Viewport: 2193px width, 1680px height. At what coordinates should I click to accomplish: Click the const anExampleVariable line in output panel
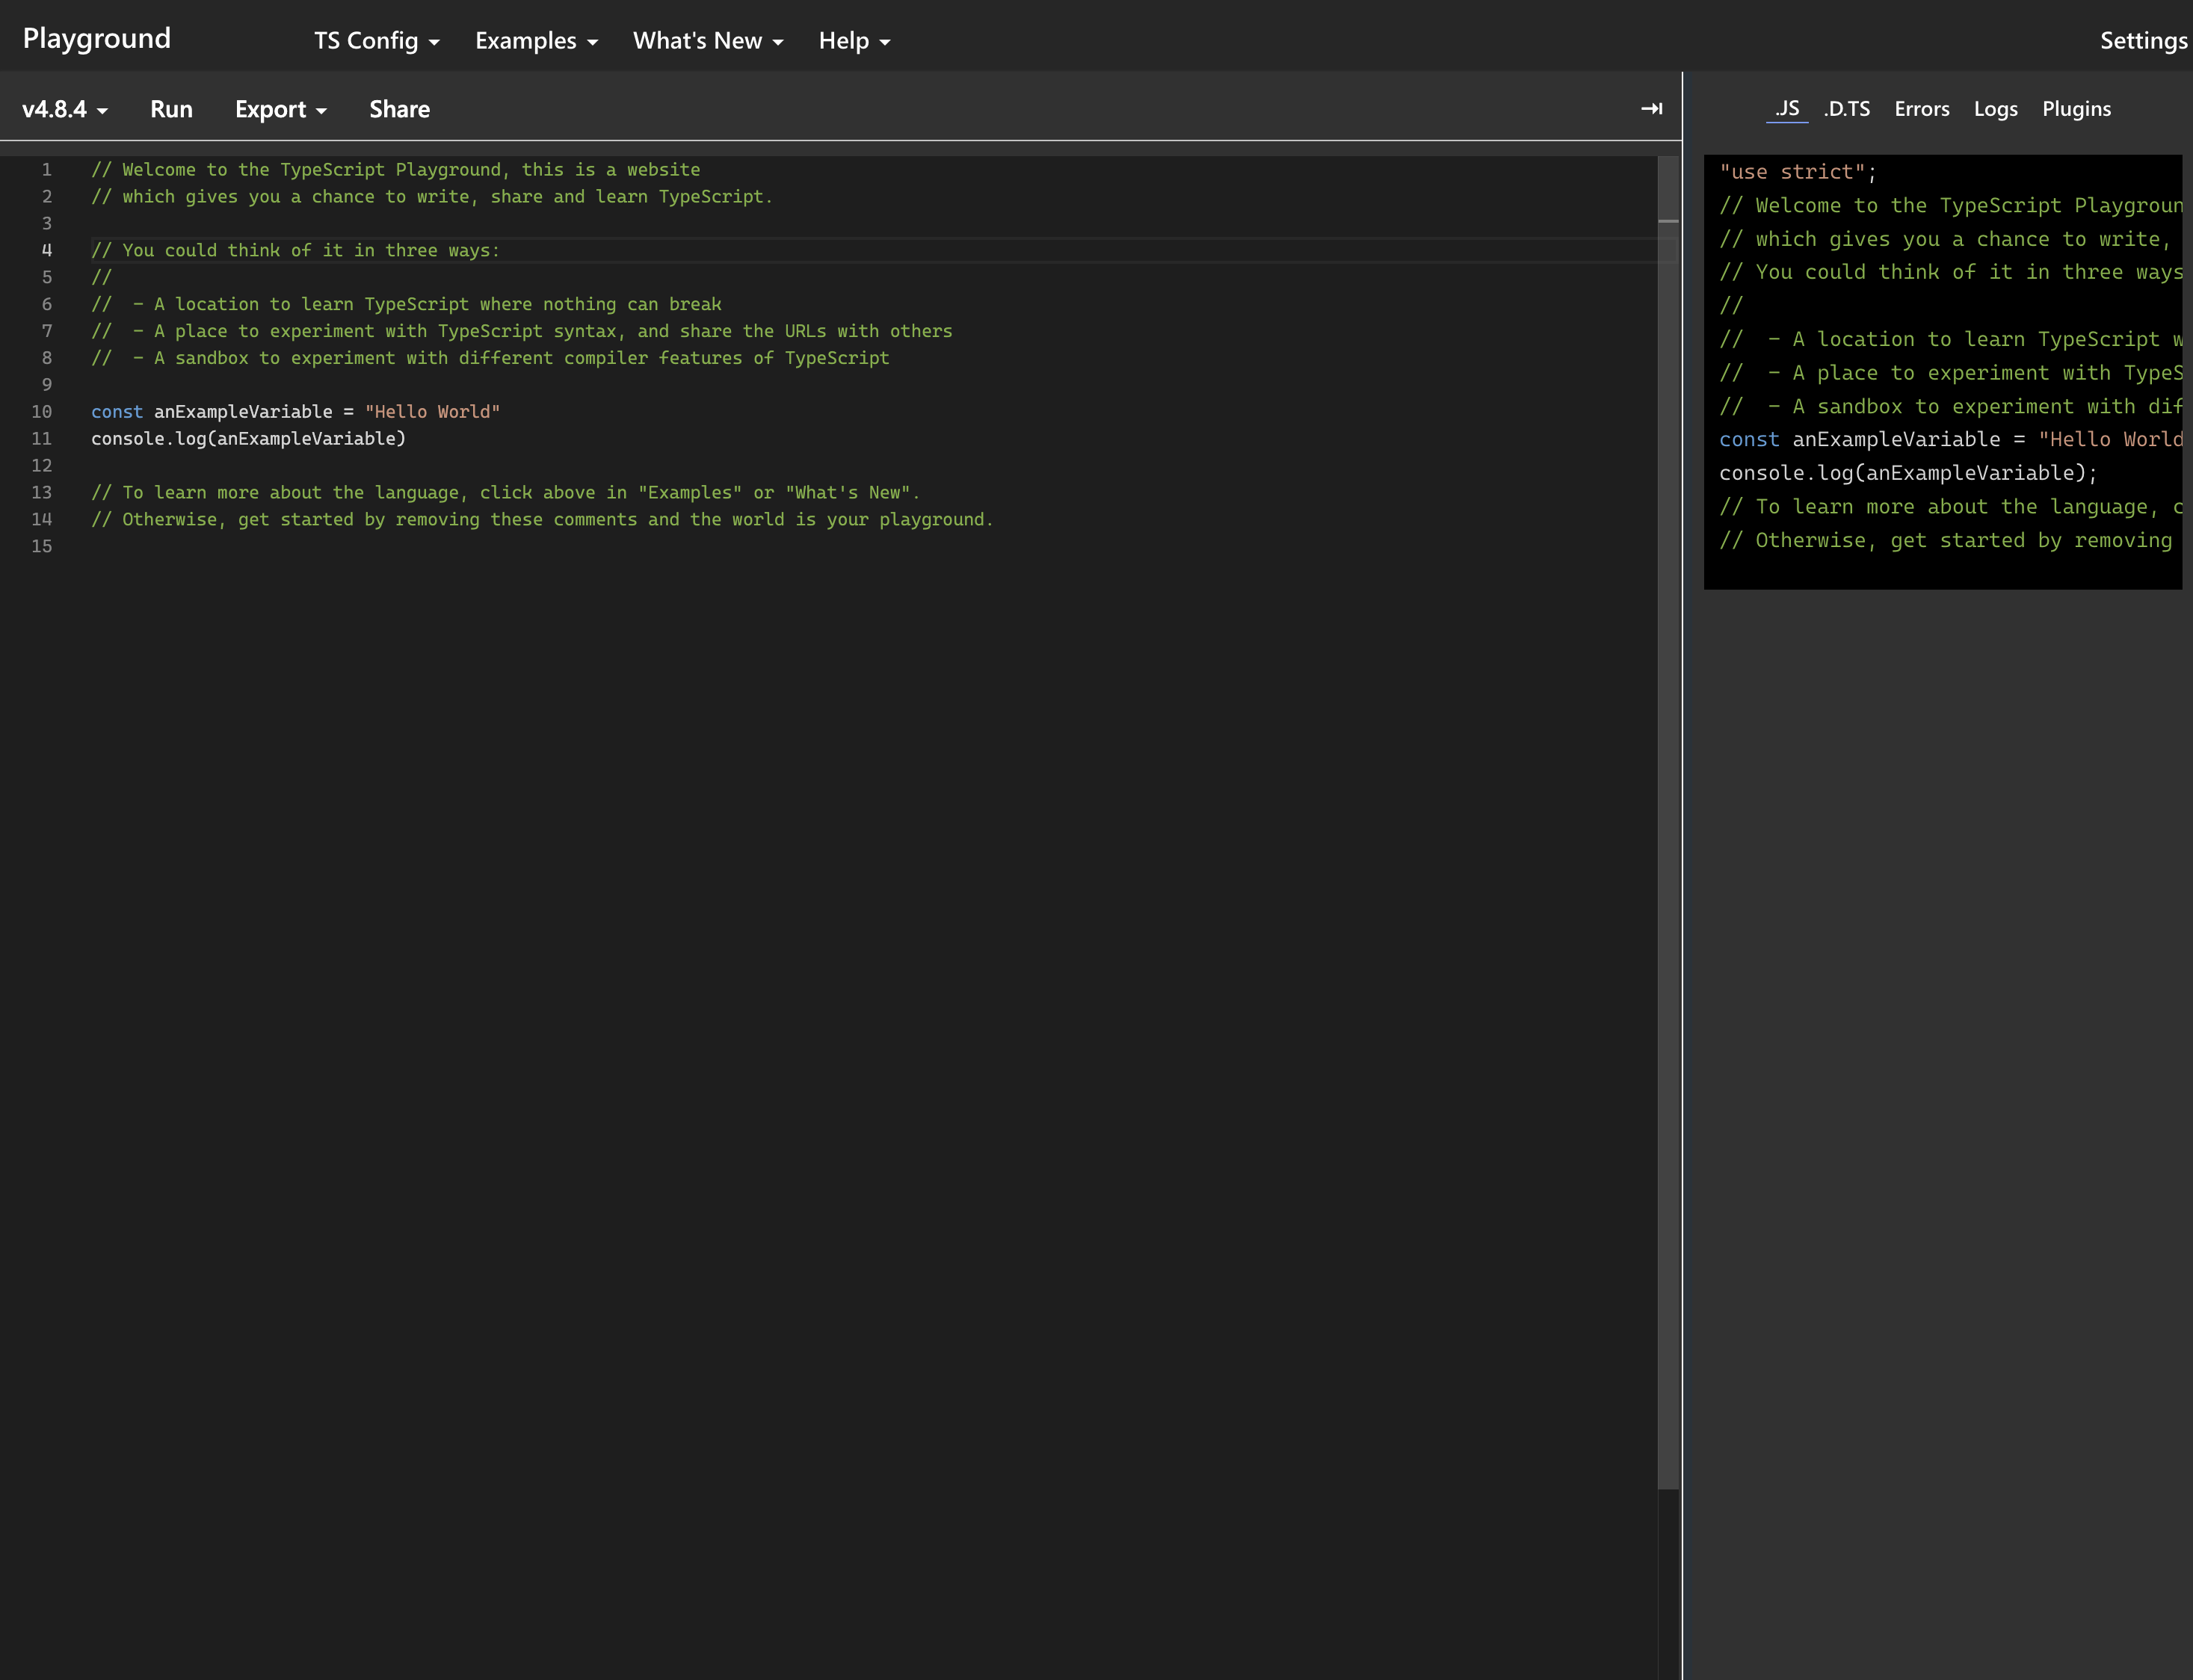(x=1950, y=440)
